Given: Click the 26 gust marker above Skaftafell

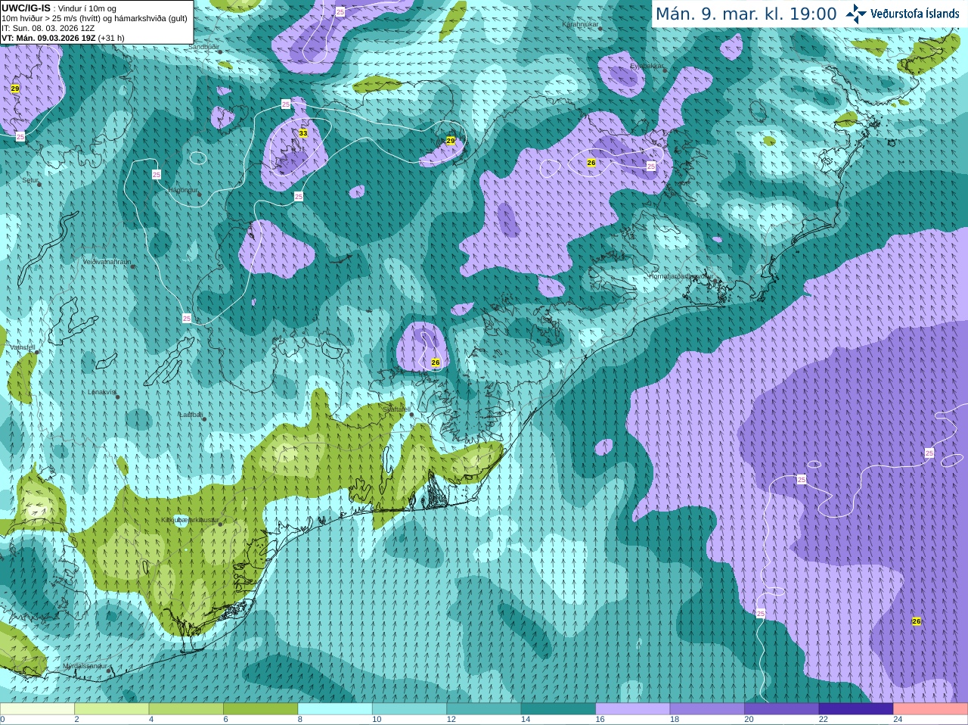Looking at the screenshot, I should [436, 362].
